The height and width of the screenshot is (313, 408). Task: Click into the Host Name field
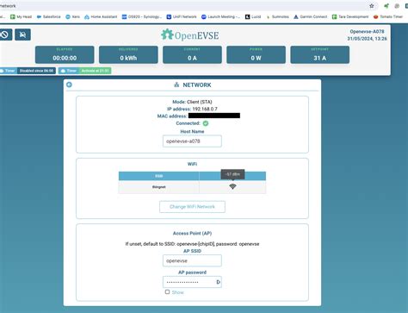[x=192, y=141]
